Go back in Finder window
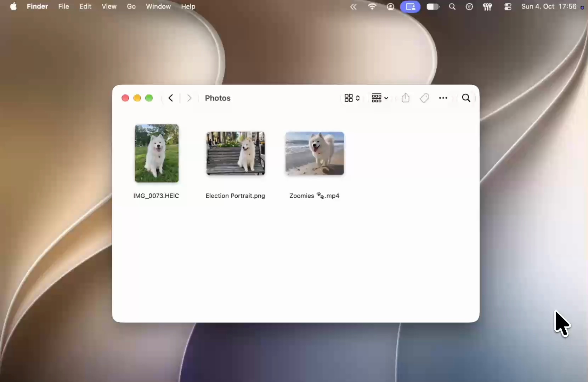This screenshot has width=588, height=382. (x=171, y=98)
